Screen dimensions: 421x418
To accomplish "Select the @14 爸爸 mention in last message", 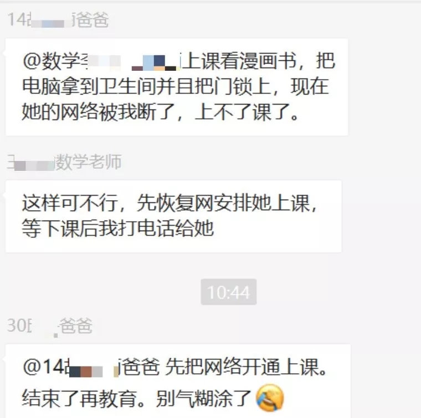I will point(91,367).
